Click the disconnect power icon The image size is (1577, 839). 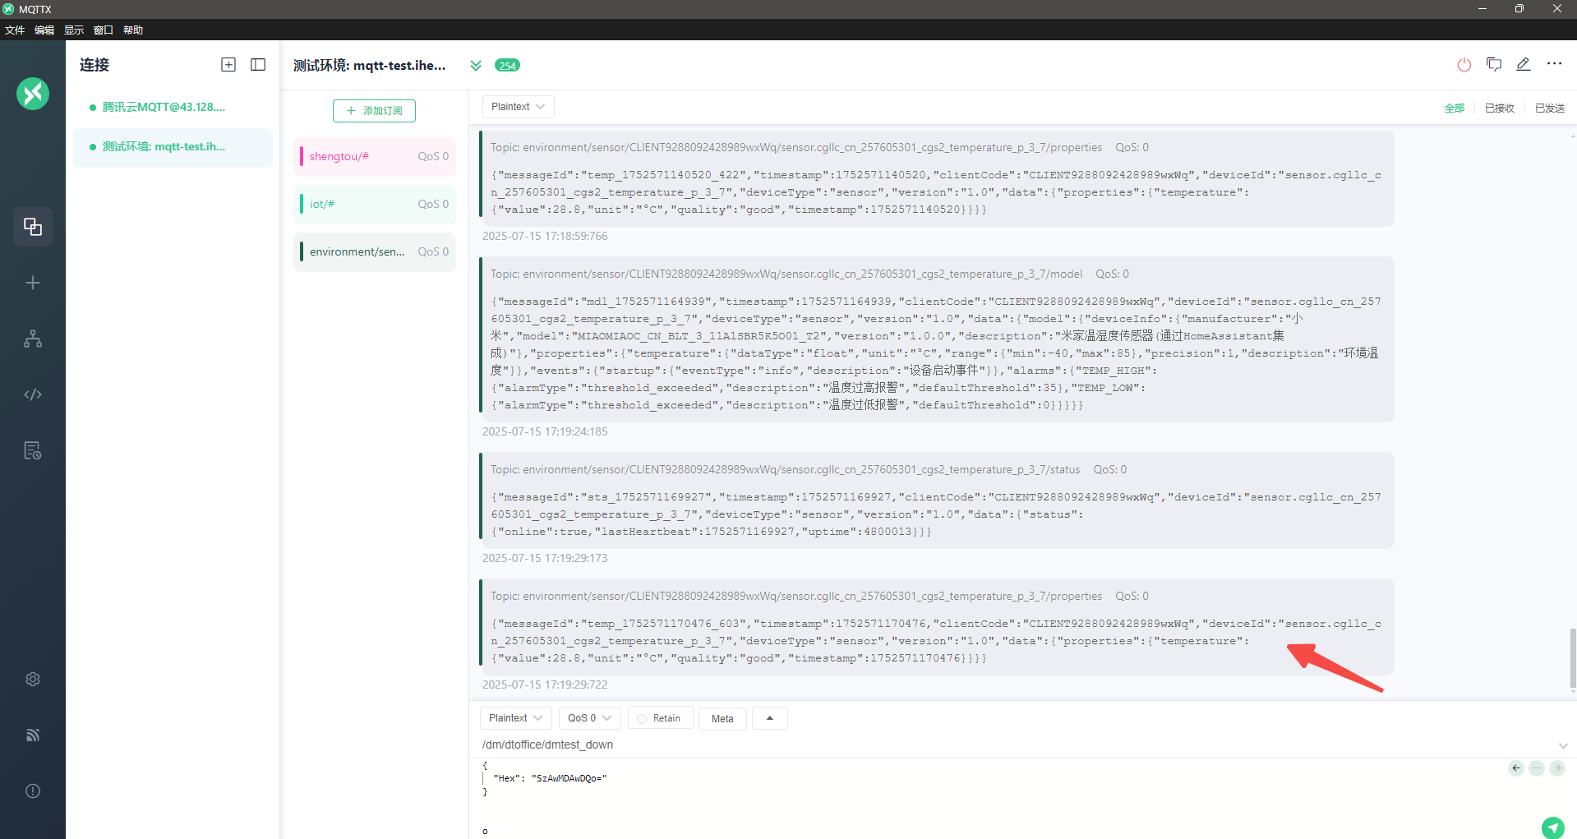(1464, 65)
